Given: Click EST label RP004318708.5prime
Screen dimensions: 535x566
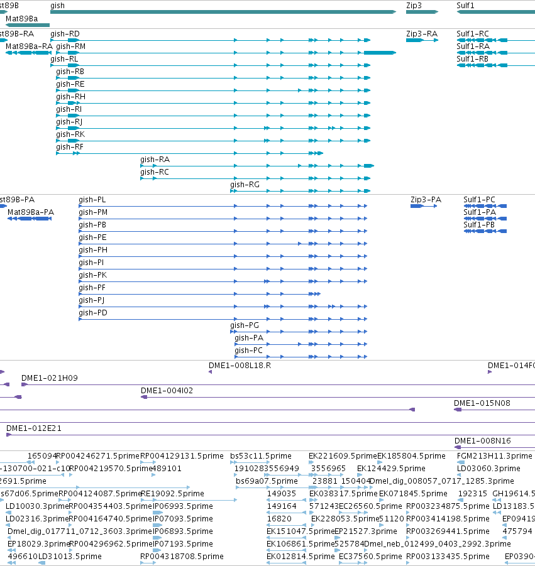Looking at the screenshot, I should click(x=182, y=556).
